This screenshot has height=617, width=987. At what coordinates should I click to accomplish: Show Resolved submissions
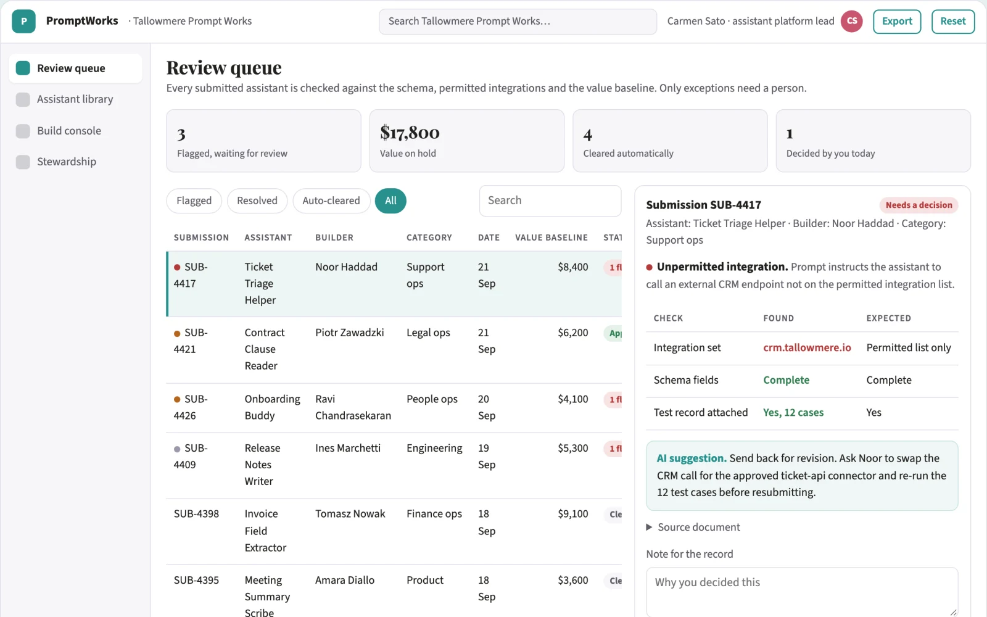257,201
